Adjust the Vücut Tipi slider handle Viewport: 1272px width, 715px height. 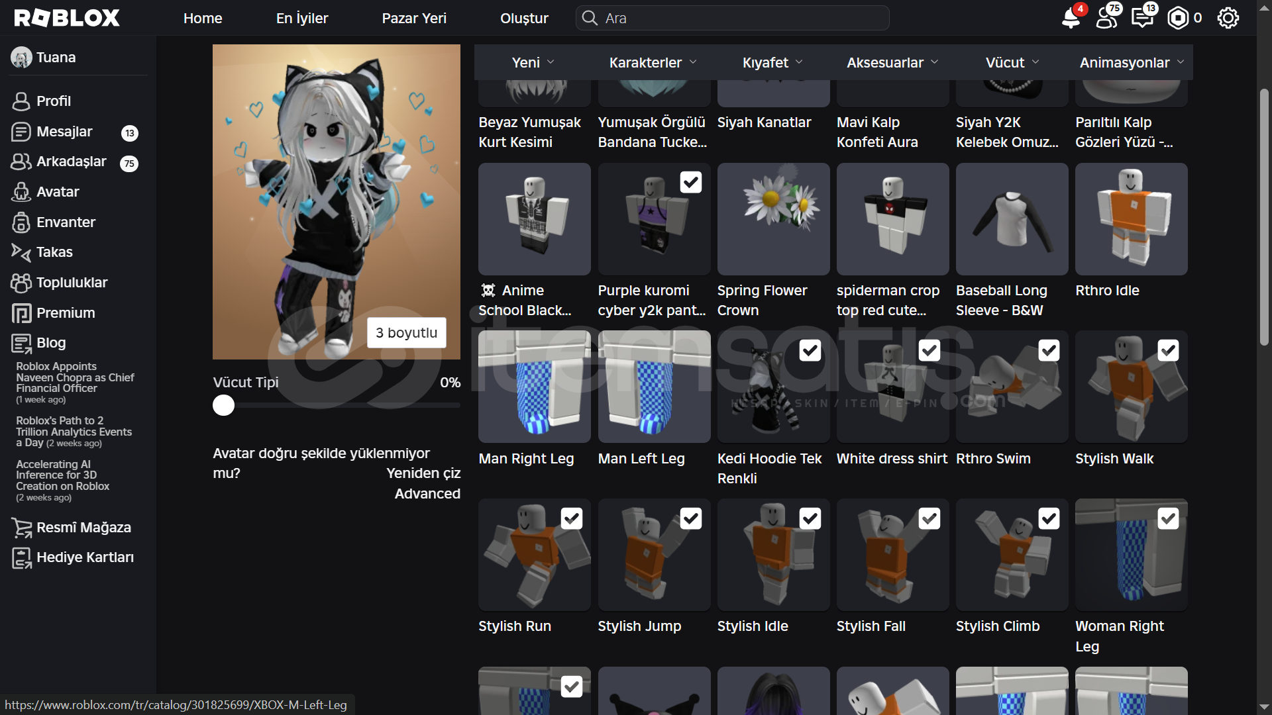(223, 405)
